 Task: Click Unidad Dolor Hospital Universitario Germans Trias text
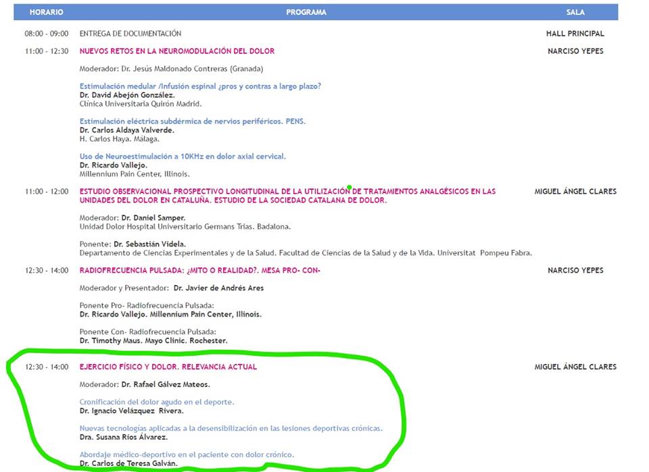click(185, 226)
